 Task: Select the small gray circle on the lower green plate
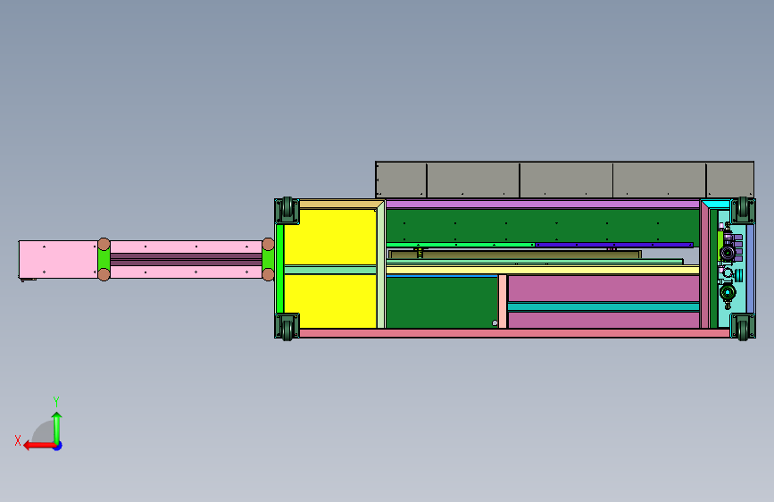(x=495, y=323)
